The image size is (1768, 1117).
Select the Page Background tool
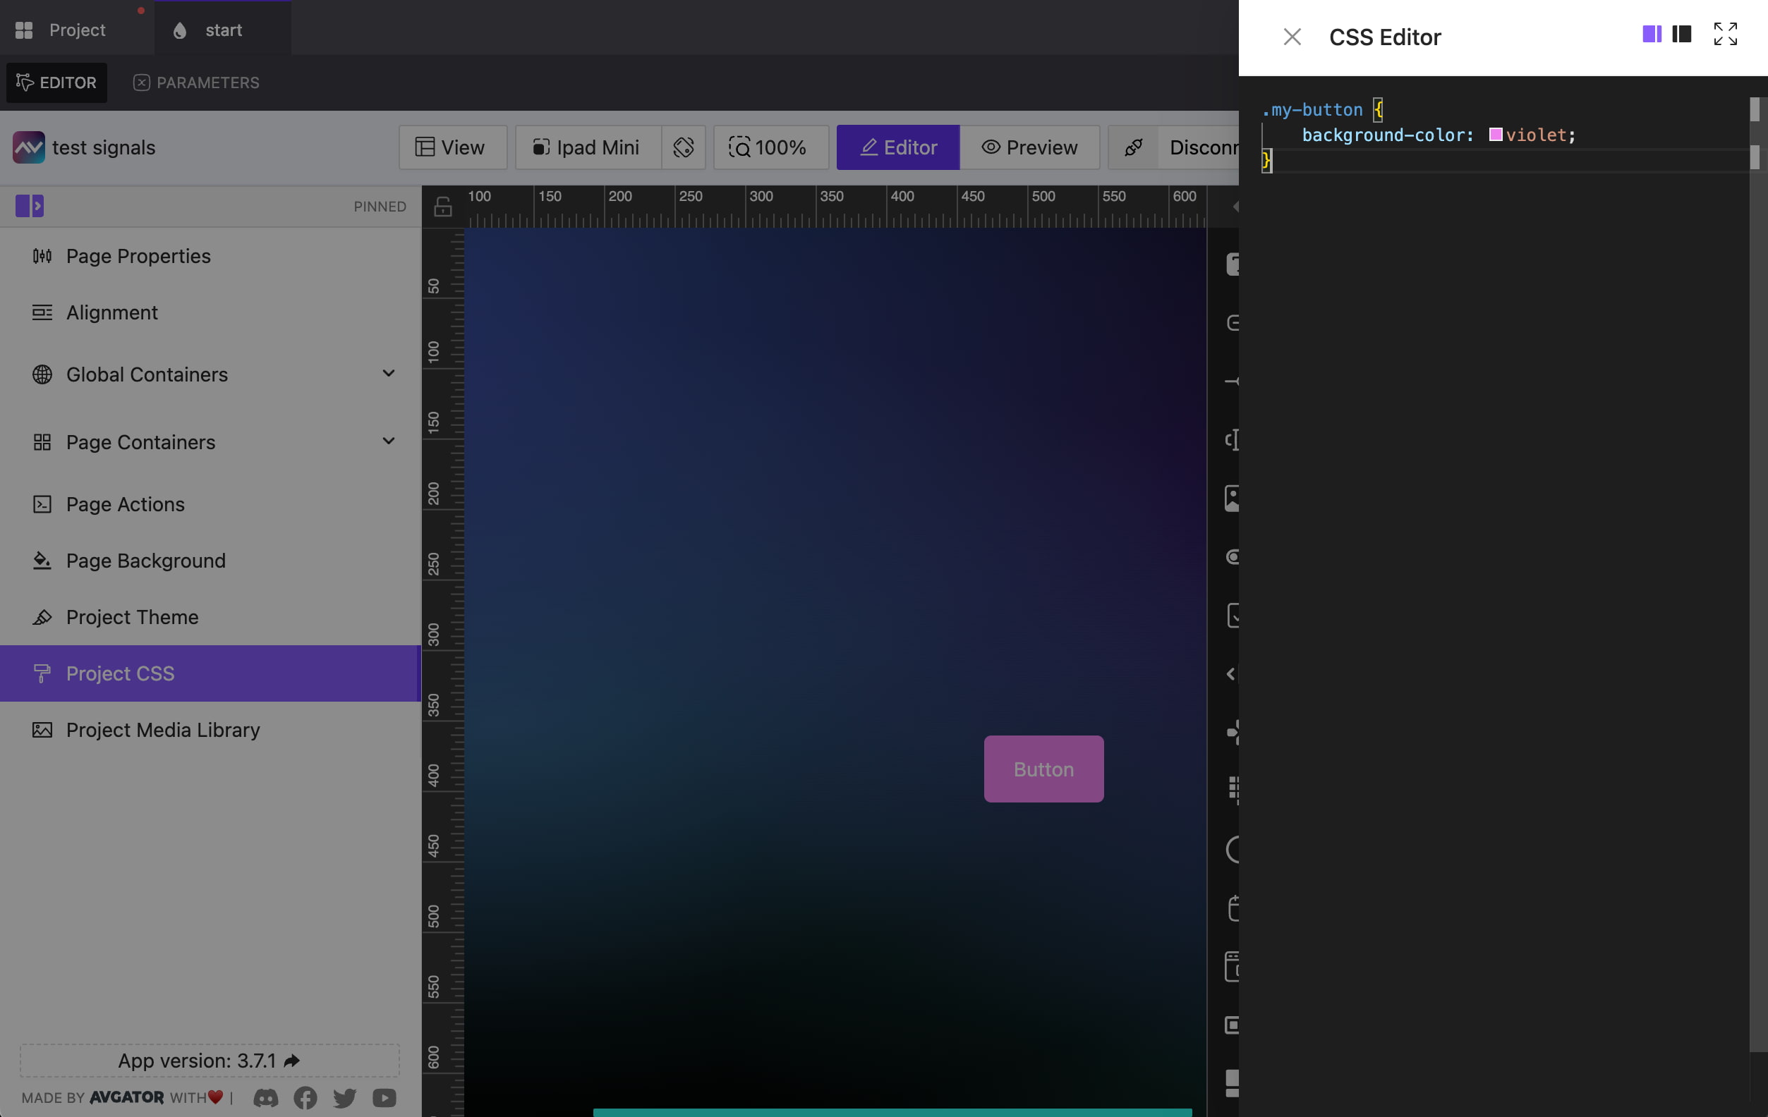(x=145, y=560)
